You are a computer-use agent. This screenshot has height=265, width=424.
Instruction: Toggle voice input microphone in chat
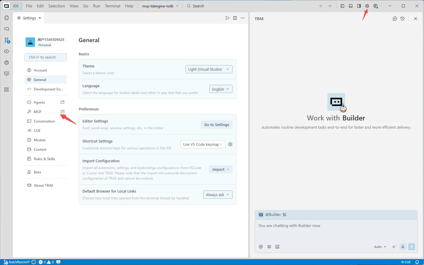coord(403,247)
